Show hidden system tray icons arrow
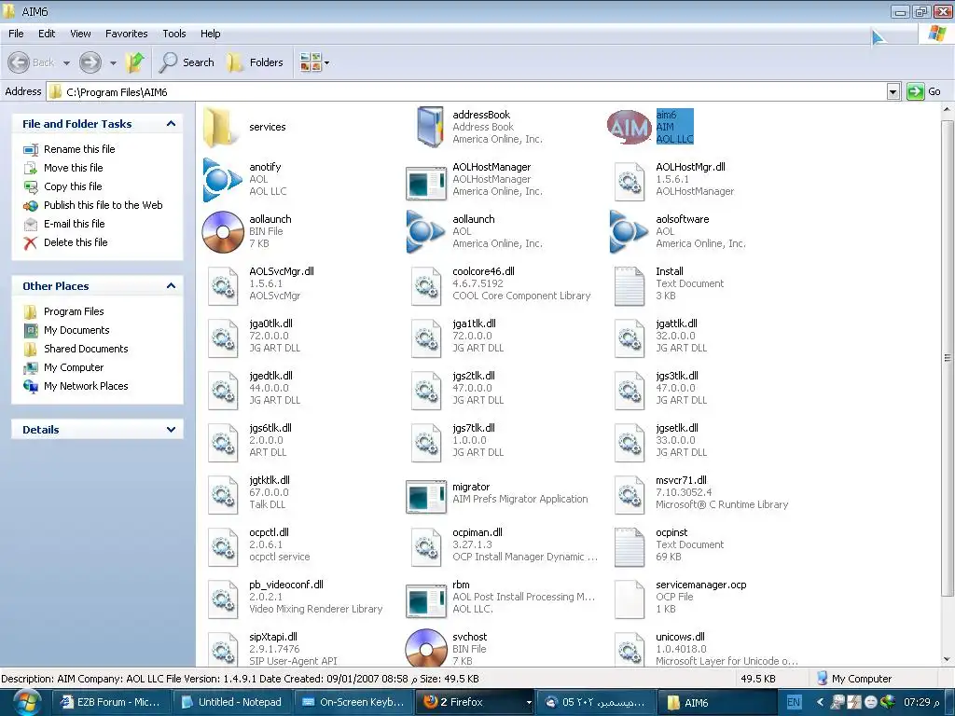The width and height of the screenshot is (955, 716). [820, 702]
